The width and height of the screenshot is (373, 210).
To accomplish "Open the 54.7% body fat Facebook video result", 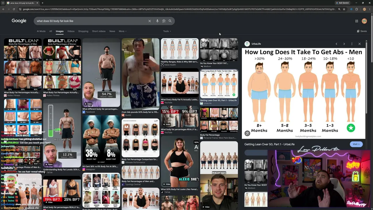I will pyautogui.click(x=101, y=73).
